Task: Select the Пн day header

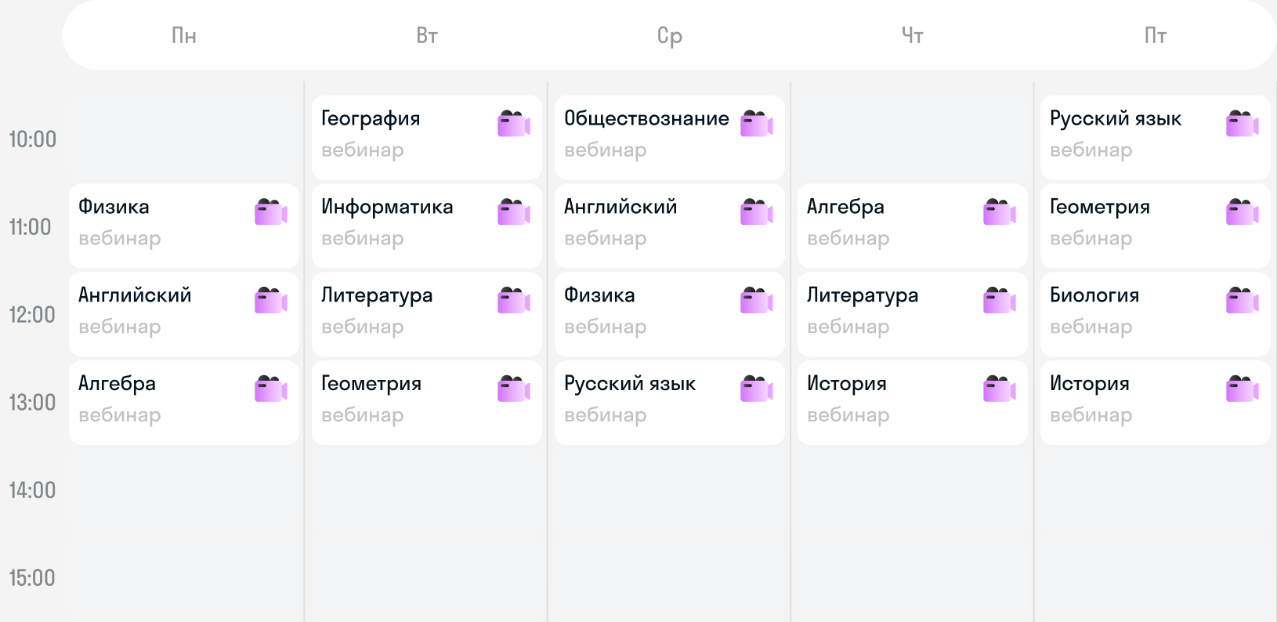Action: pyautogui.click(x=184, y=36)
